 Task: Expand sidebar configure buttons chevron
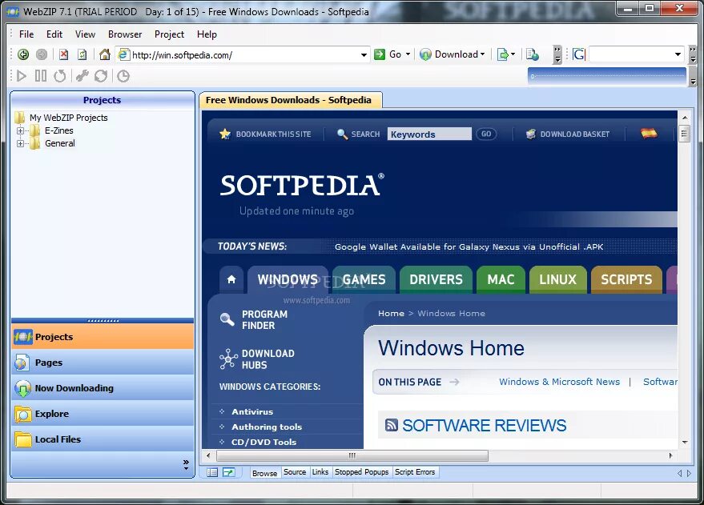pyautogui.click(x=186, y=465)
